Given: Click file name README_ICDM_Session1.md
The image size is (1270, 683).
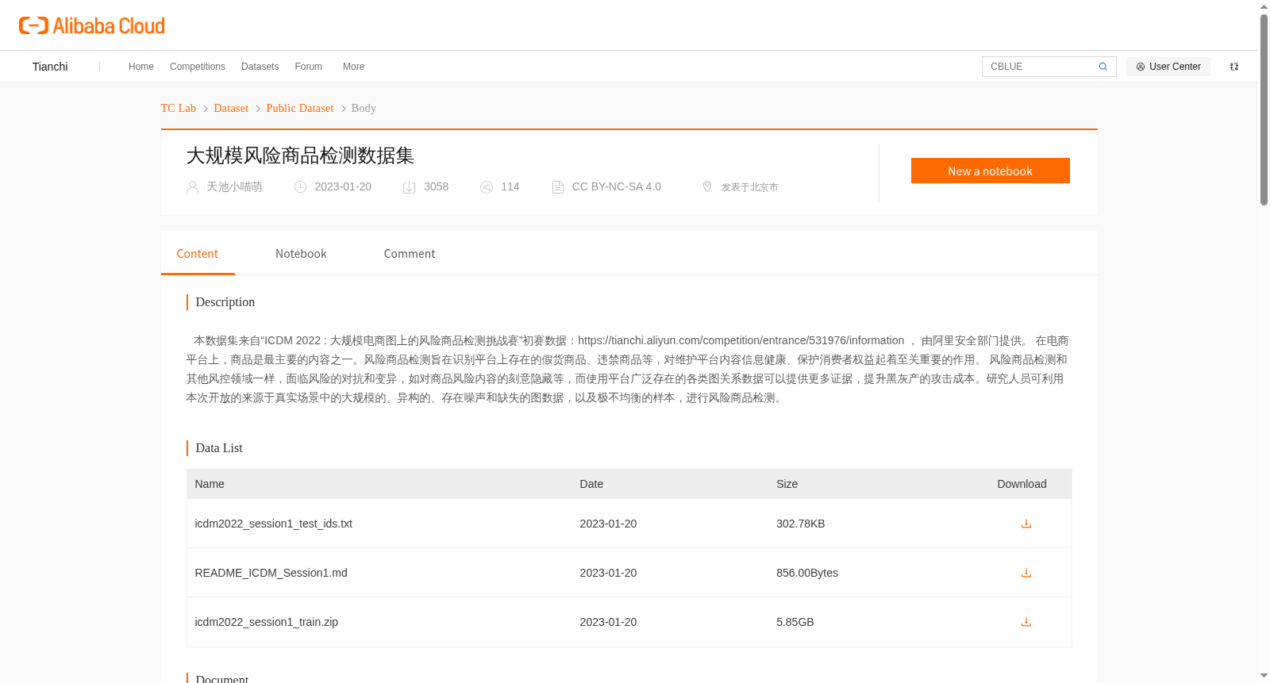Looking at the screenshot, I should click(271, 573).
